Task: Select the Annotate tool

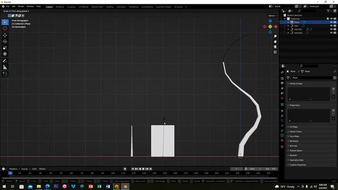Action: [5, 61]
